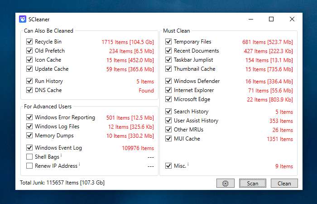
Task: Click the '501 Items [12.5 Mb]' value
Action: point(130,118)
